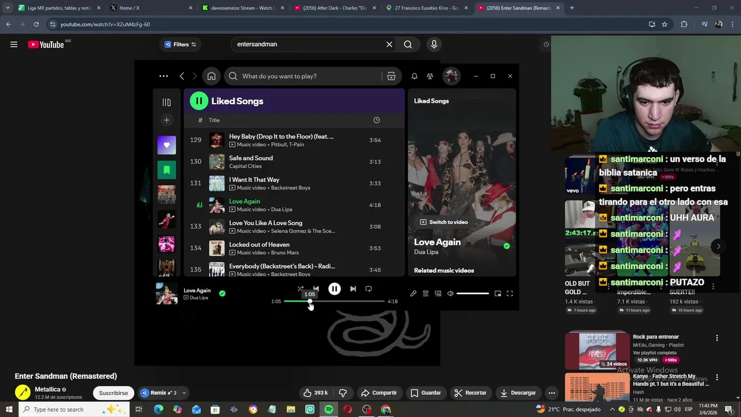This screenshot has height=417, width=741.
Task: Click 'Switch to video' button
Action: [444, 222]
